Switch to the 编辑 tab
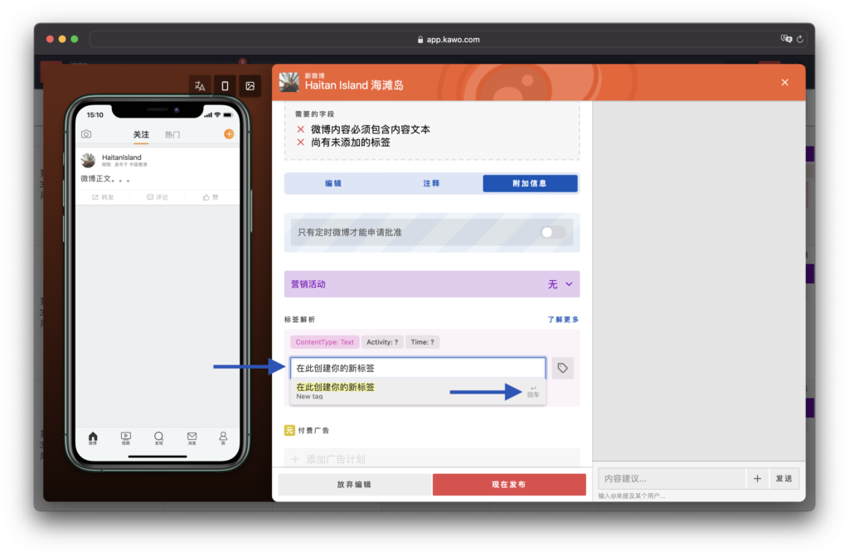Viewport: 849px width, 556px height. pyautogui.click(x=333, y=183)
